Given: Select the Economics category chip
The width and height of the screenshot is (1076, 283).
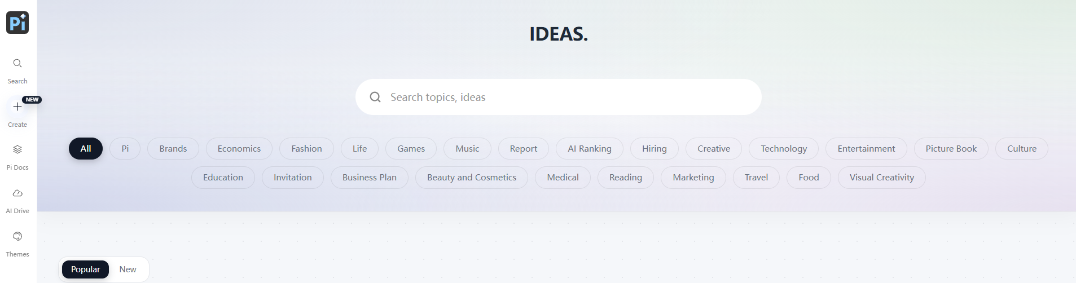Looking at the screenshot, I should pyautogui.click(x=239, y=148).
